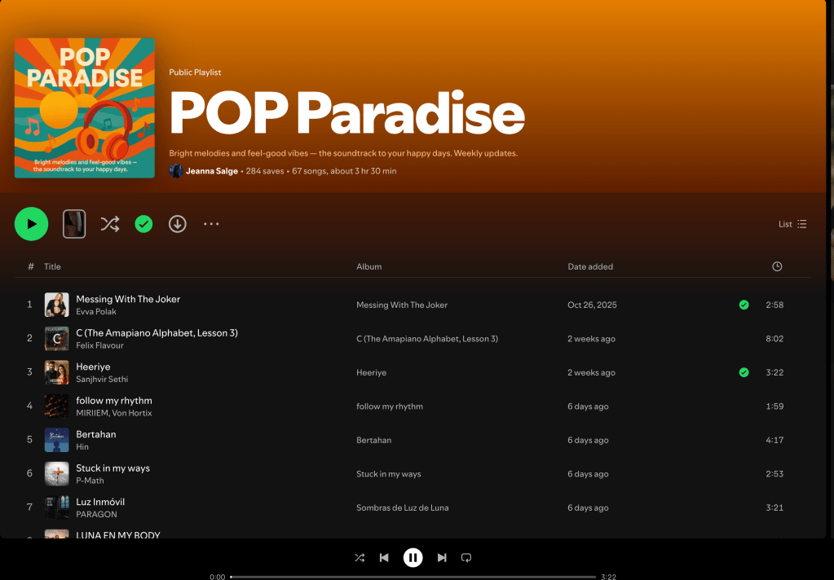Toggle the liked checkmark on the Heeriye row
834x580 pixels.
pyautogui.click(x=744, y=372)
